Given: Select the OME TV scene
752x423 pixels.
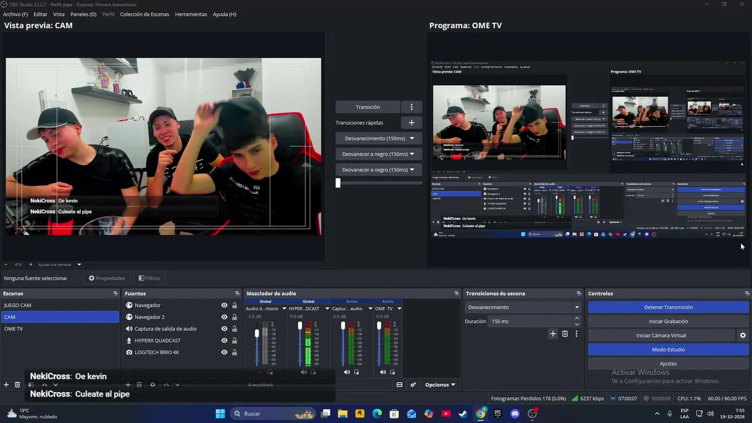Looking at the screenshot, I should (x=59, y=329).
